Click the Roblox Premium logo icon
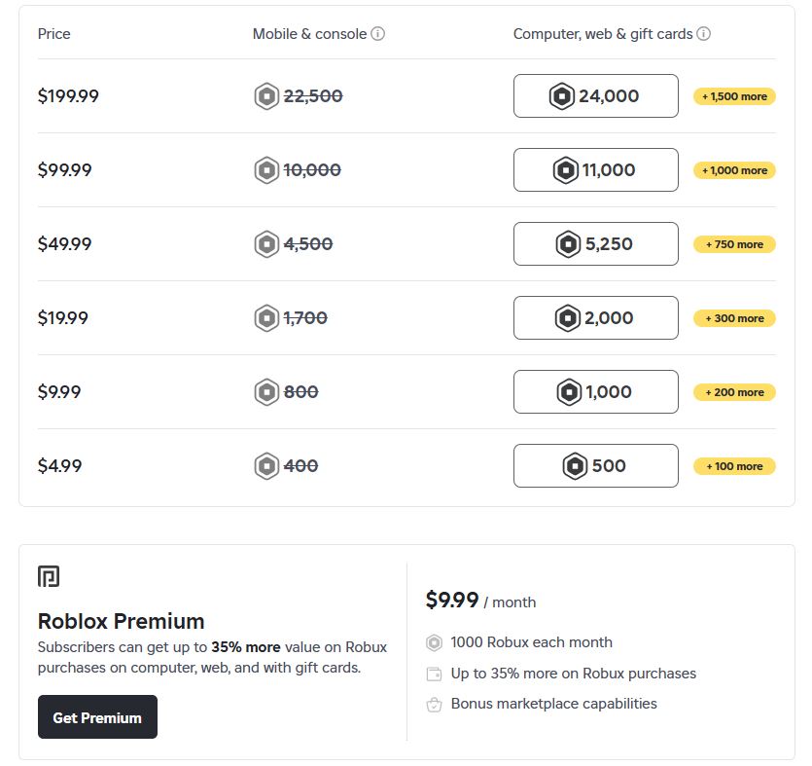Viewport: 812px width, 766px height. click(x=51, y=575)
